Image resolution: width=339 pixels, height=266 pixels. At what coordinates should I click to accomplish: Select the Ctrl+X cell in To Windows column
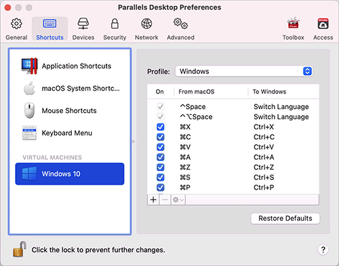pos(264,127)
